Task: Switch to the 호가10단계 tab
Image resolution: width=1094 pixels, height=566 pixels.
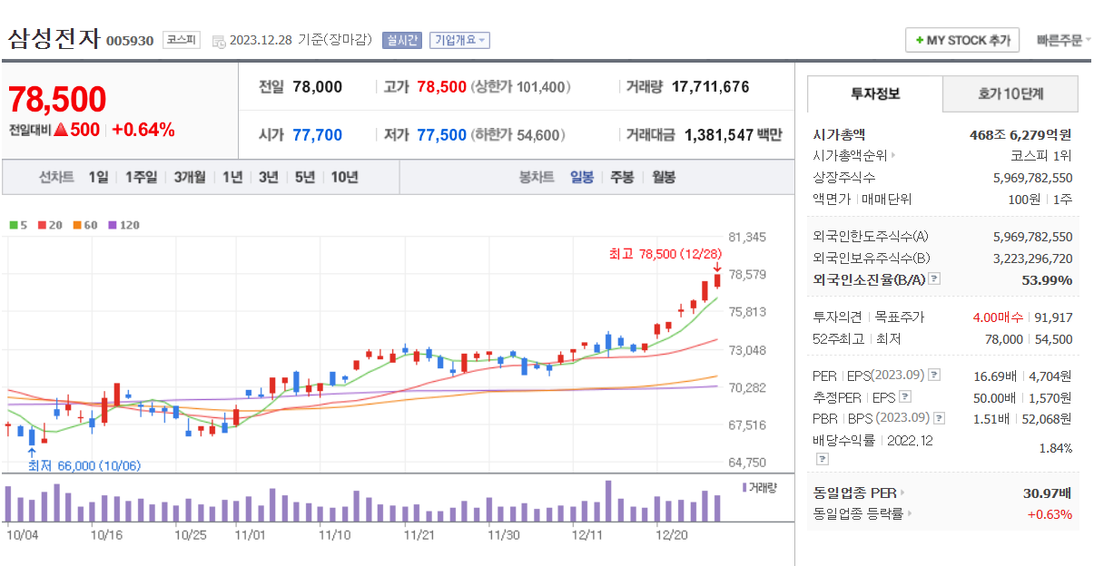Action: pos(1010,93)
